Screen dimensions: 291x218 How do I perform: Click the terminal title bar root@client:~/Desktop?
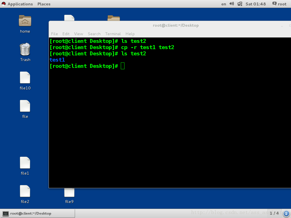point(176,25)
